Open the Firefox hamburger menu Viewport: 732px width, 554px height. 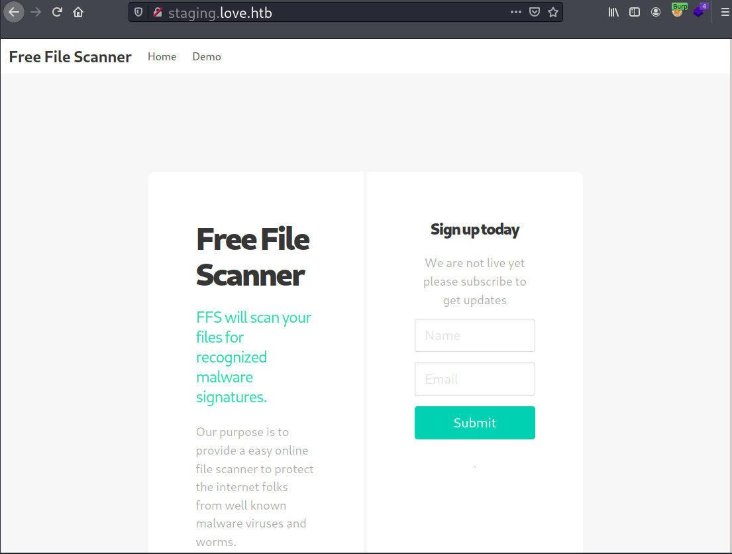pos(725,12)
